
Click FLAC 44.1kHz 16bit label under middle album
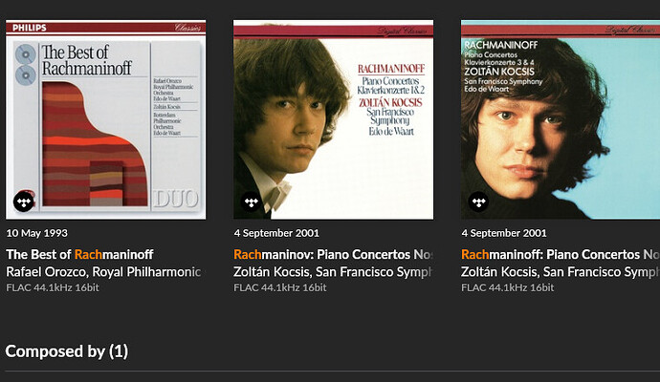[x=277, y=287]
